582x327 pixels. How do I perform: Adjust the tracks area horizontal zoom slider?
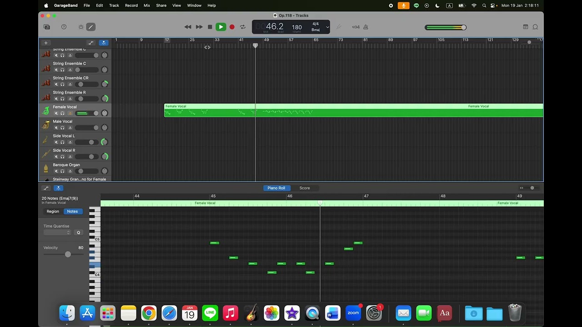pyautogui.click(x=529, y=42)
